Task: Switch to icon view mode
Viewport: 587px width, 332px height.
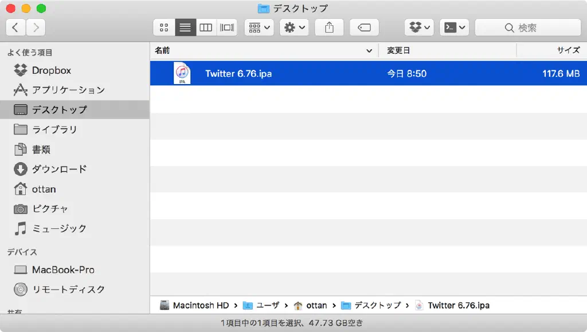Action: coord(164,27)
